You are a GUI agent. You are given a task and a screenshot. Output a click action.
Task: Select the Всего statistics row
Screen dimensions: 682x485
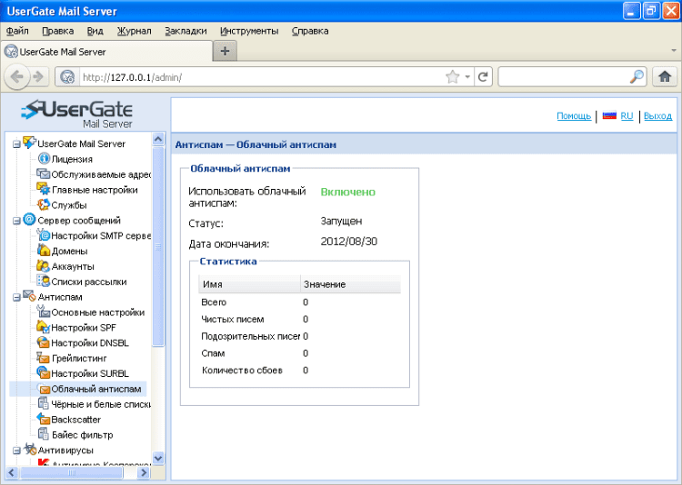click(300, 302)
